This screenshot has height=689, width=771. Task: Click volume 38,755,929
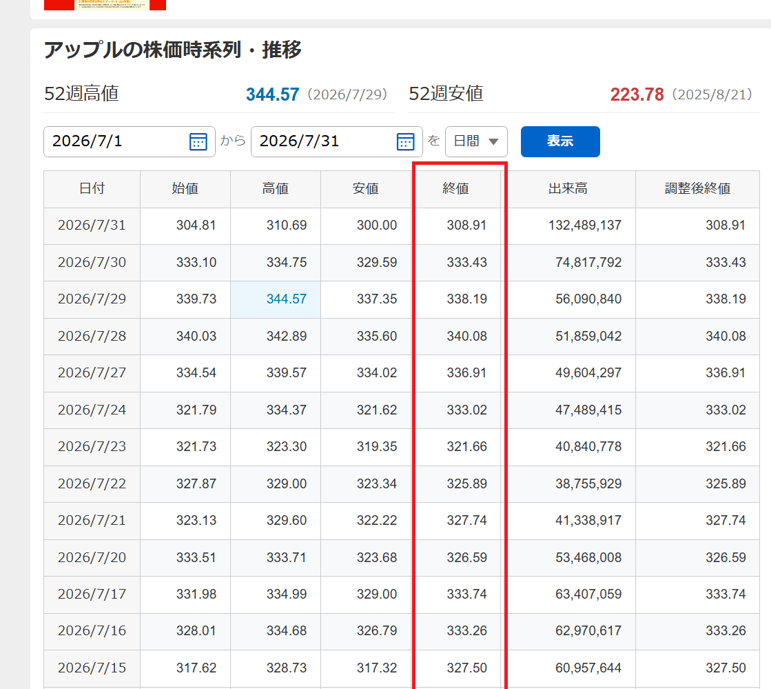pyautogui.click(x=588, y=483)
